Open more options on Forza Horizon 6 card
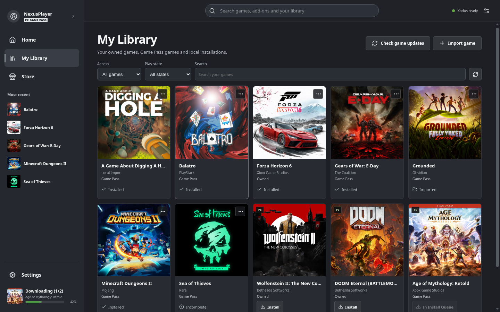Viewport: 500px width, 312px height. point(318,94)
